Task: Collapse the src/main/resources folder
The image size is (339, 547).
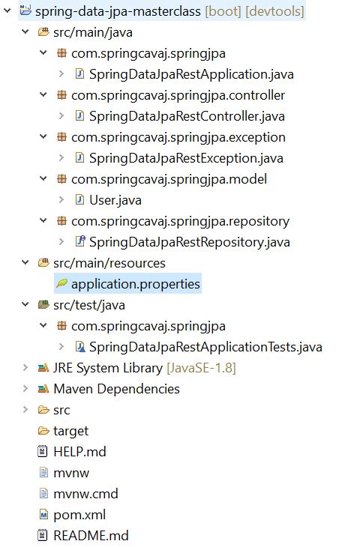Action: [x=25, y=262]
